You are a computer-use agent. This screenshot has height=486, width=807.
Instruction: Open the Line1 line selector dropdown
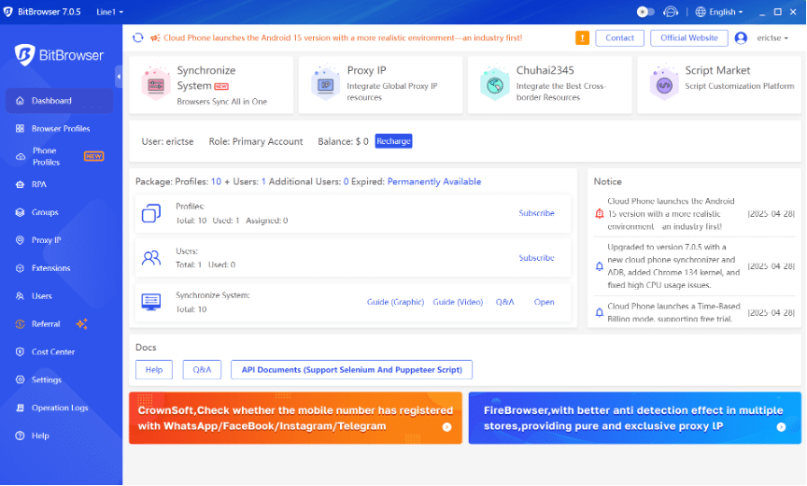[x=109, y=12]
